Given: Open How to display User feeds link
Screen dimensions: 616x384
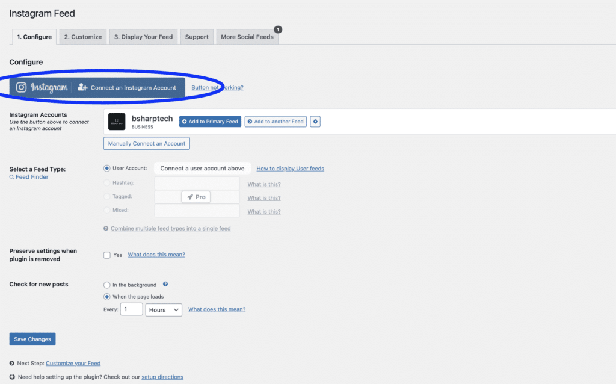Looking at the screenshot, I should pyautogui.click(x=291, y=168).
